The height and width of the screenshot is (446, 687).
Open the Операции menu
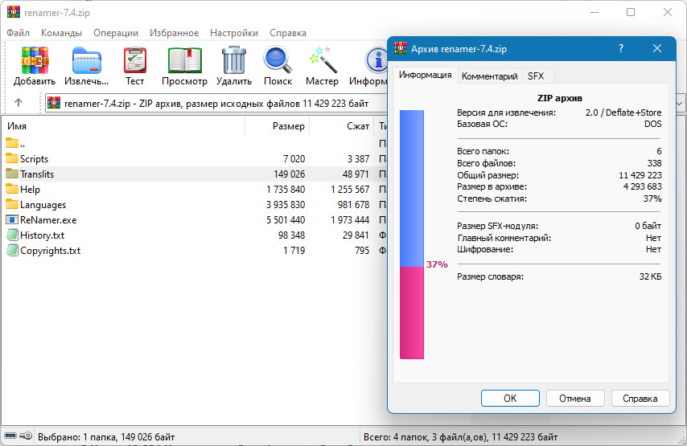(x=116, y=33)
